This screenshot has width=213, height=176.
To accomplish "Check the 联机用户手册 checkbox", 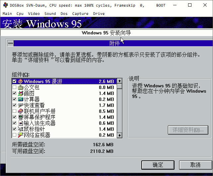I will [x=14, y=111].
